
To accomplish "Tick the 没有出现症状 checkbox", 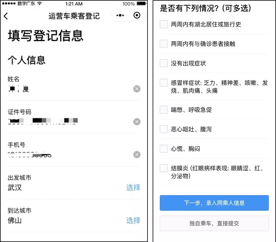I will point(163,63).
